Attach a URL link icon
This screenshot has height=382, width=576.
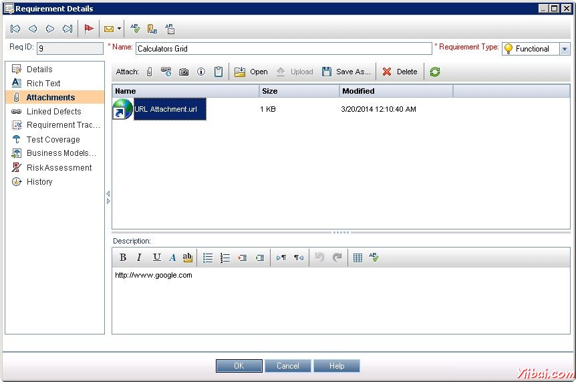[166, 72]
